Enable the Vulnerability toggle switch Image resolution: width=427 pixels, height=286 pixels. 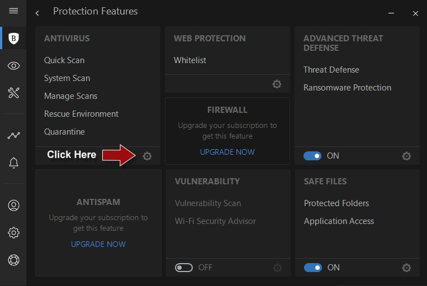(x=184, y=268)
